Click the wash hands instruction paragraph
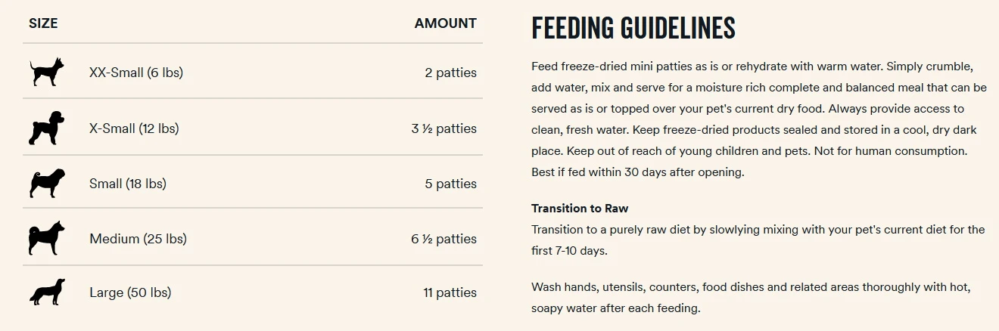Viewport: 999px width, 331px height. tap(751, 298)
